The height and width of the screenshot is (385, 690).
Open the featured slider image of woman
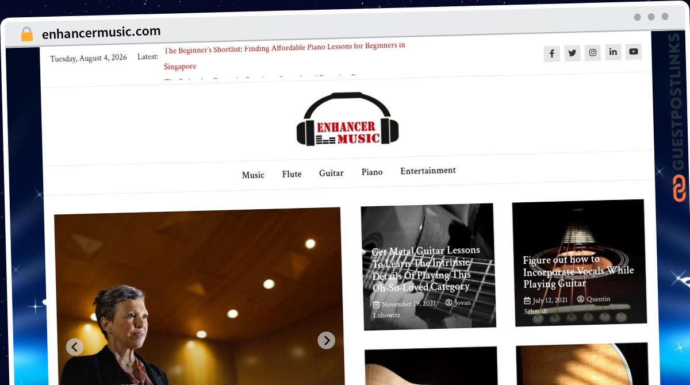tap(198, 295)
